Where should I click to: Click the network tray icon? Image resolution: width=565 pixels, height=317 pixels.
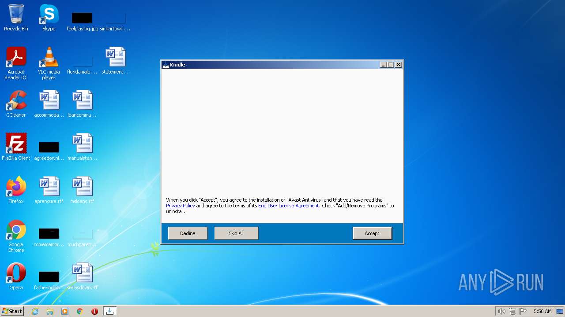coord(512,311)
